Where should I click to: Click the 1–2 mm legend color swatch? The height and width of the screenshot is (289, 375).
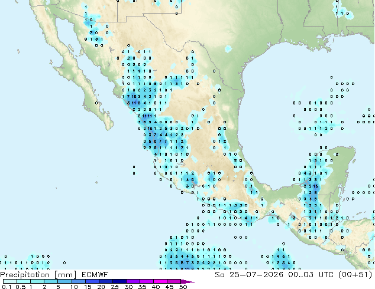coord(37,281)
